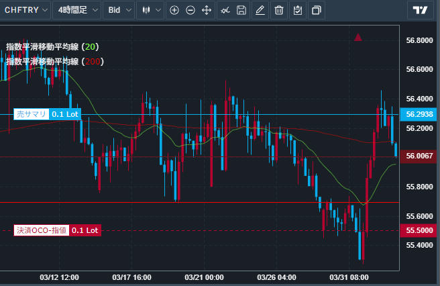Click the 56.2938 price tag on axis
Image resolution: width=440 pixels, height=286 pixels.
pyautogui.click(x=420, y=114)
